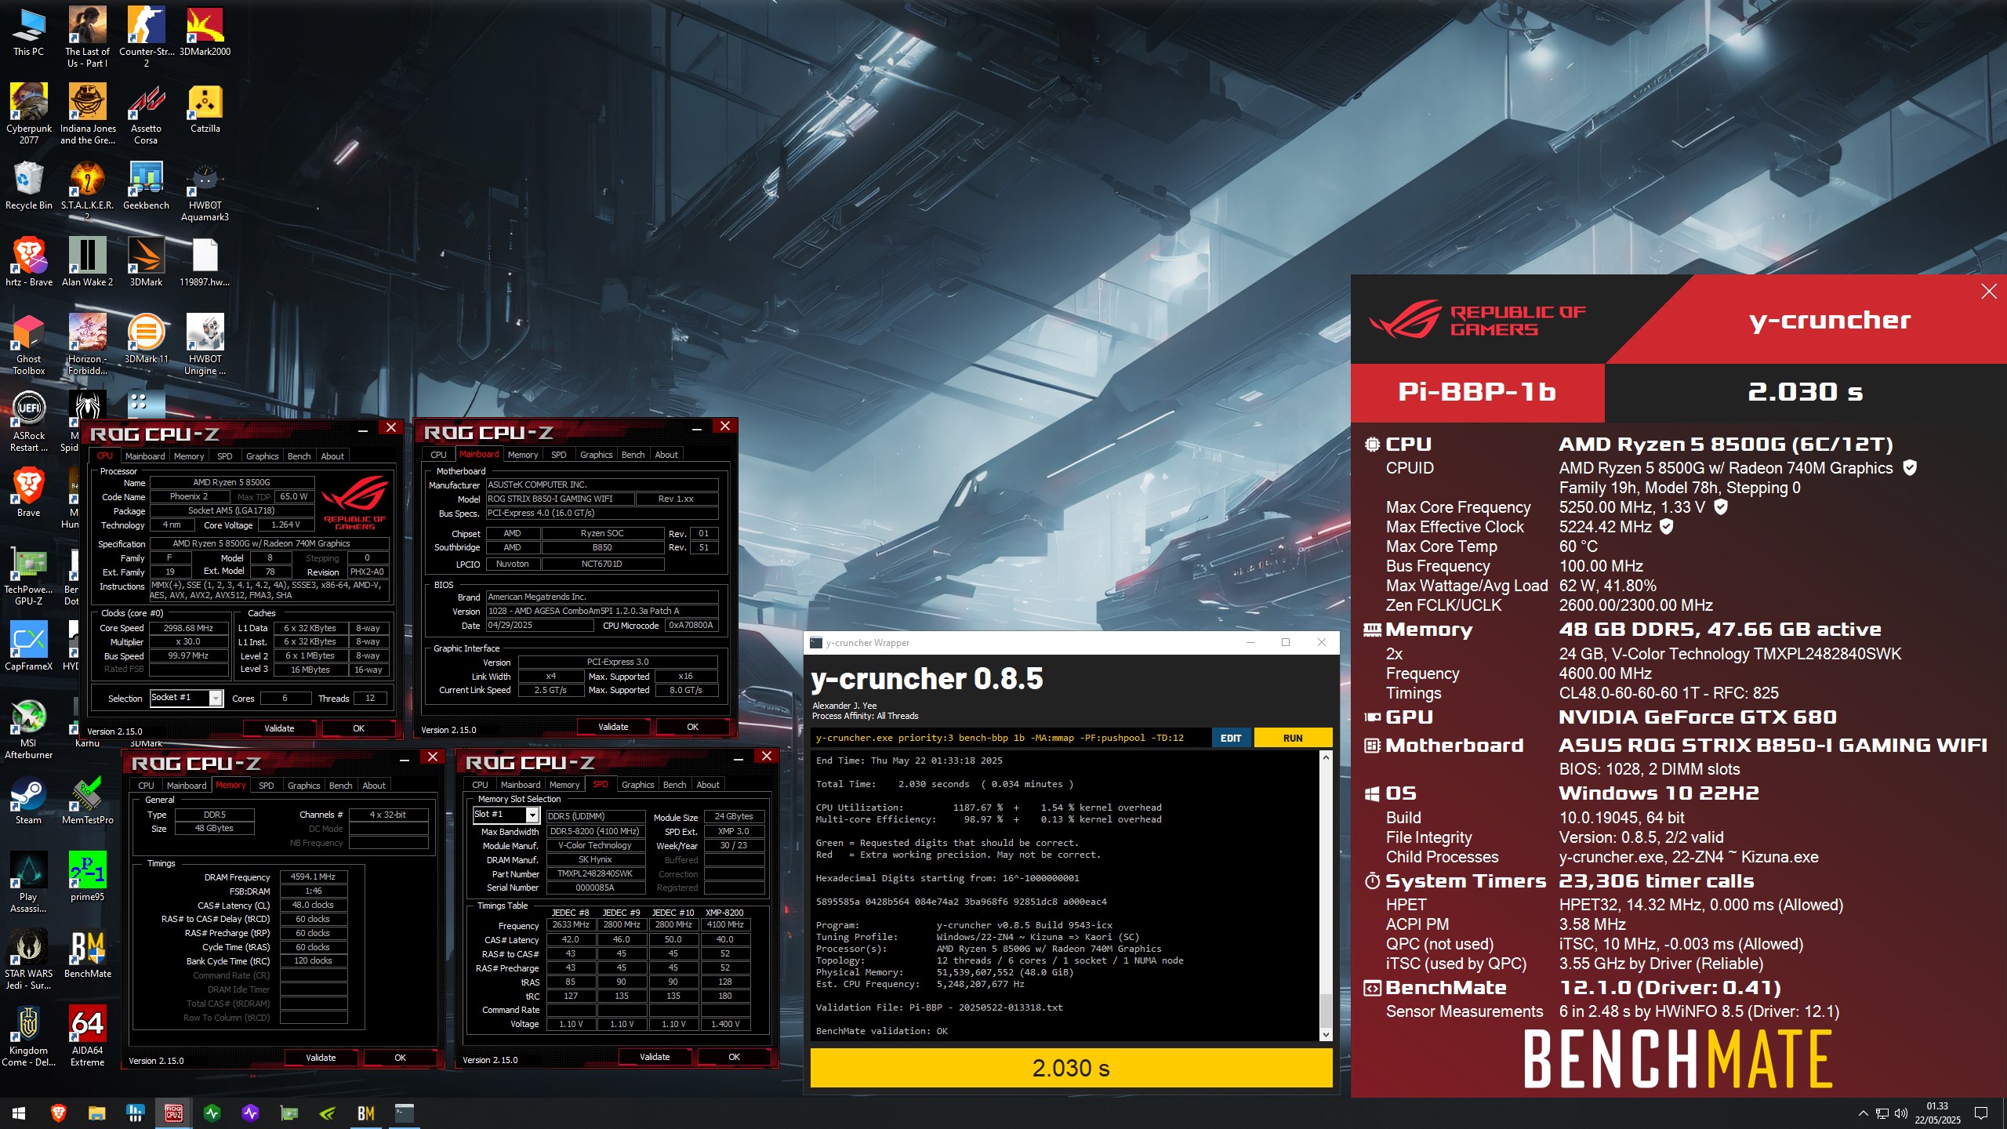This screenshot has width=2007, height=1129.
Task: Show hidden system tray icons
Action: (1864, 1113)
